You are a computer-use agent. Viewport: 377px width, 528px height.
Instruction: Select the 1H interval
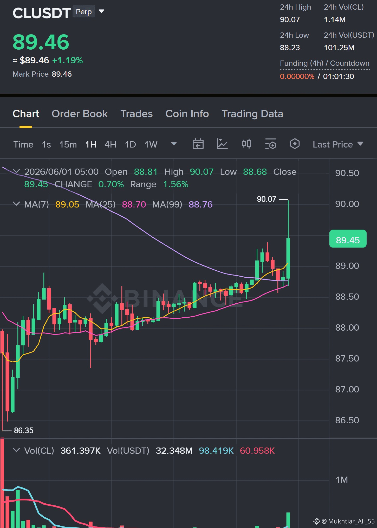tap(91, 144)
